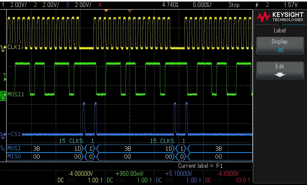Click the trigger level 1.57V readout
This screenshot has width=307, height=185.
pyautogui.click(x=290, y=5)
